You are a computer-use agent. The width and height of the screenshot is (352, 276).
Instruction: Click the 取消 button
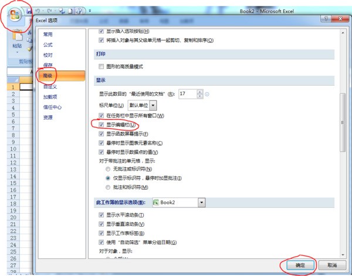pos(332,265)
